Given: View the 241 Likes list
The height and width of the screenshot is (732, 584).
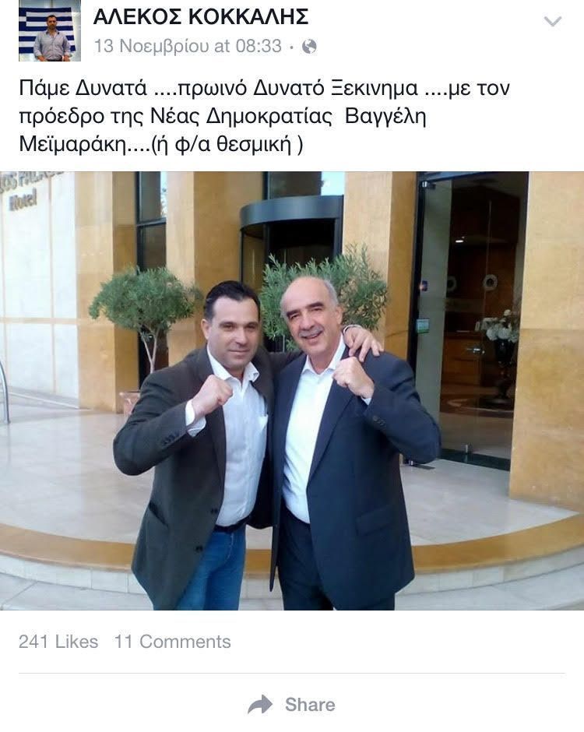Looking at the screenshot, I should pos(58,642).
